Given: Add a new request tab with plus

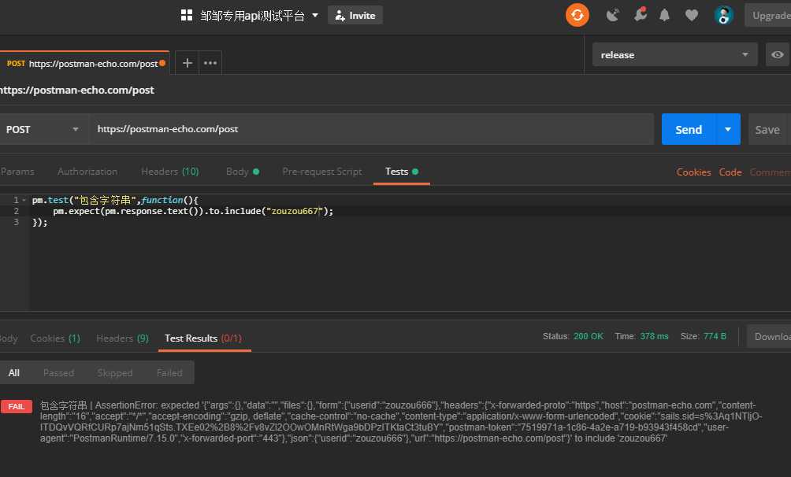Looking at the screenshot, I should (188, 63).
